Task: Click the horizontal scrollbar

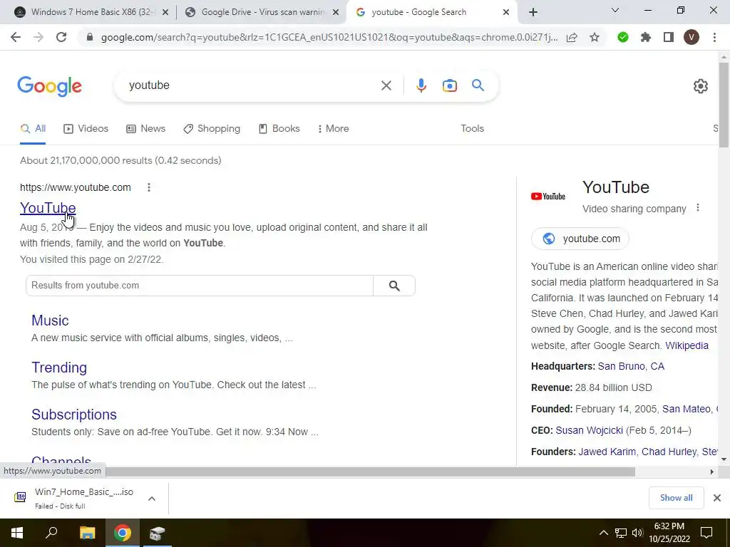Action: point(370,472)
